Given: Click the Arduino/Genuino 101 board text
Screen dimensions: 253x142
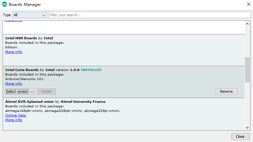Looking at the screenshot, I should click(x=25, y=79).
